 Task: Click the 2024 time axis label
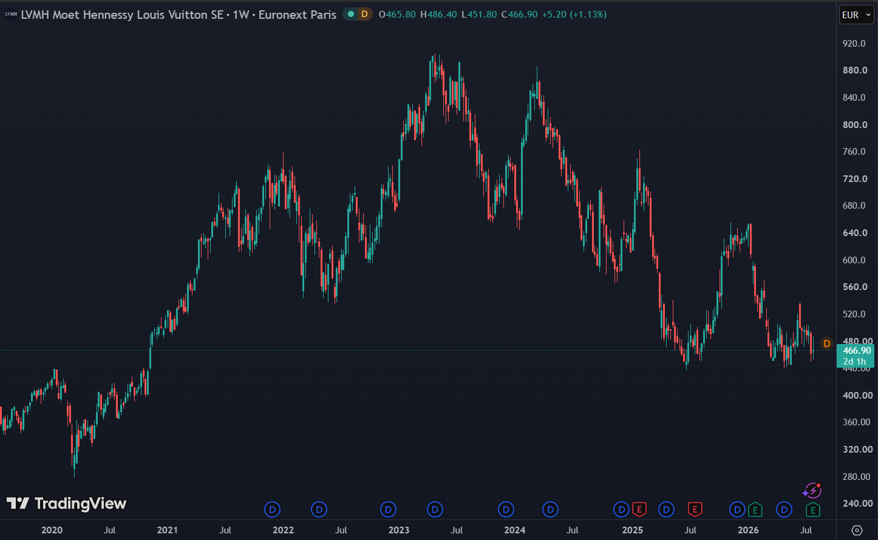click(515, 530)
